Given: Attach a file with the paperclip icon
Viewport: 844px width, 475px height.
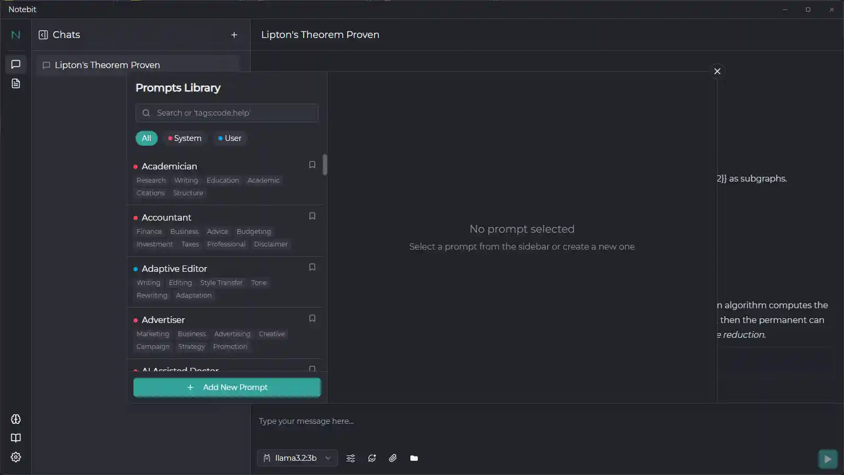Looking at the screenshot, I should 393,458.
